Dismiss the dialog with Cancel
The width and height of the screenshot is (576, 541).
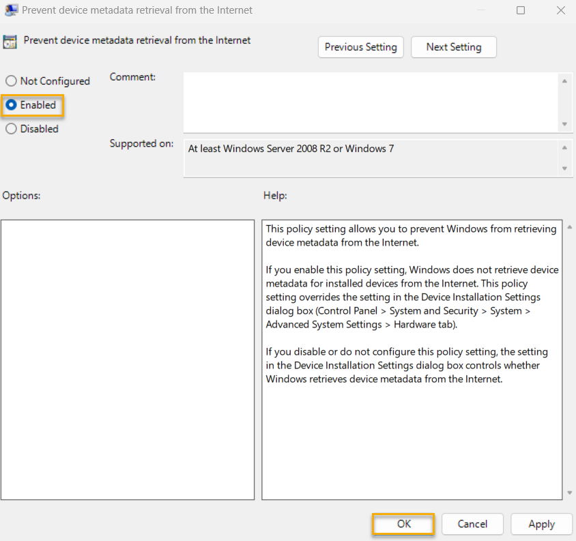coord(472,524)
